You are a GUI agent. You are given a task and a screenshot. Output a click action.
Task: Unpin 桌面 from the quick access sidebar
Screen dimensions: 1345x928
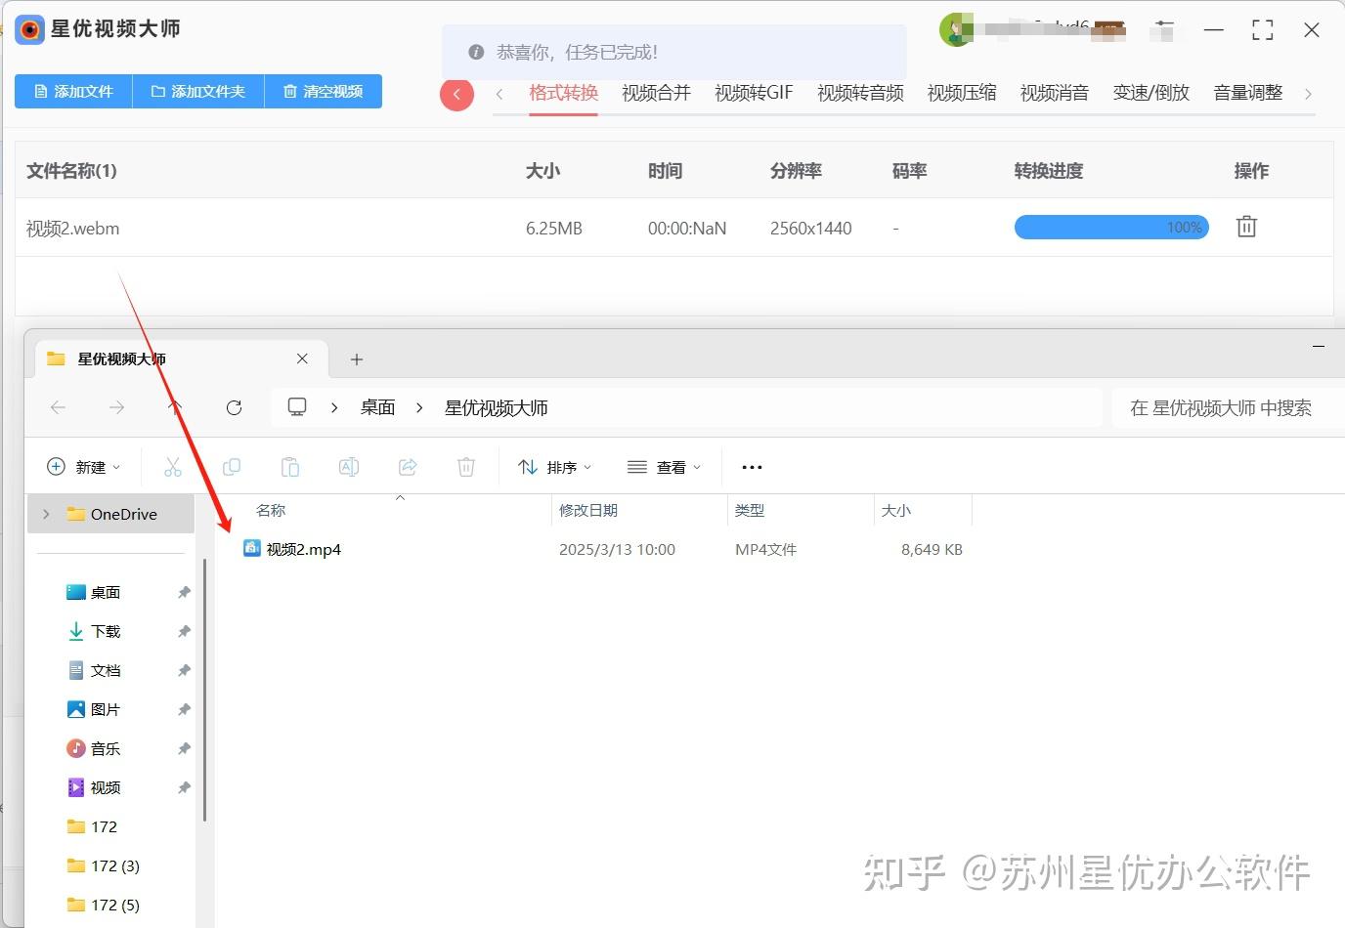pos(184,592)
